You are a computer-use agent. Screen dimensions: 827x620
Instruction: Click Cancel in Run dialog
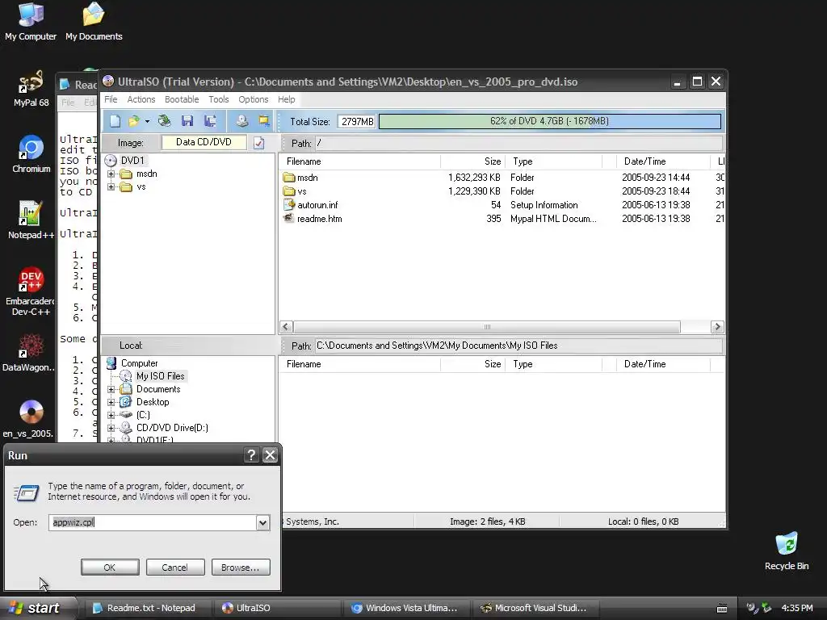[175, 568]
